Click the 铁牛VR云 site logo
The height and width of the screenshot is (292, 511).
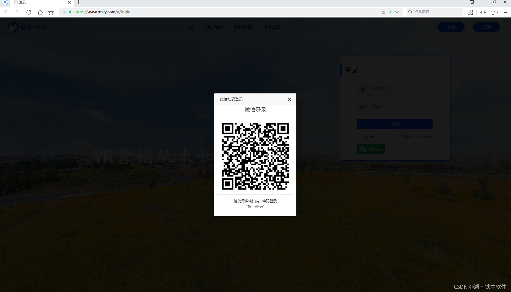click(27, 27)
